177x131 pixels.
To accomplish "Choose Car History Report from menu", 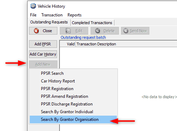I will point(73,81).
